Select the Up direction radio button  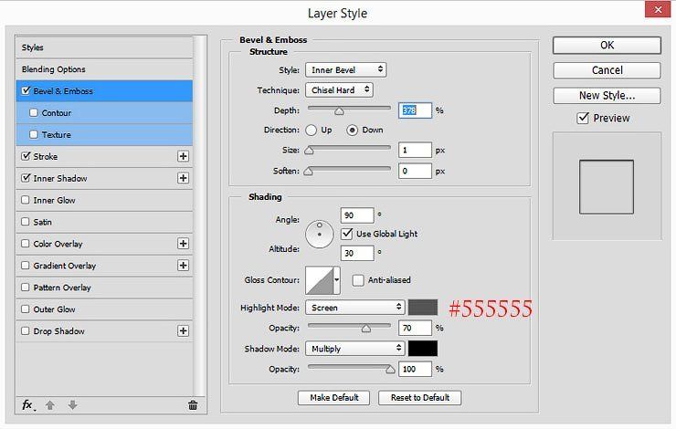point(311,131)
